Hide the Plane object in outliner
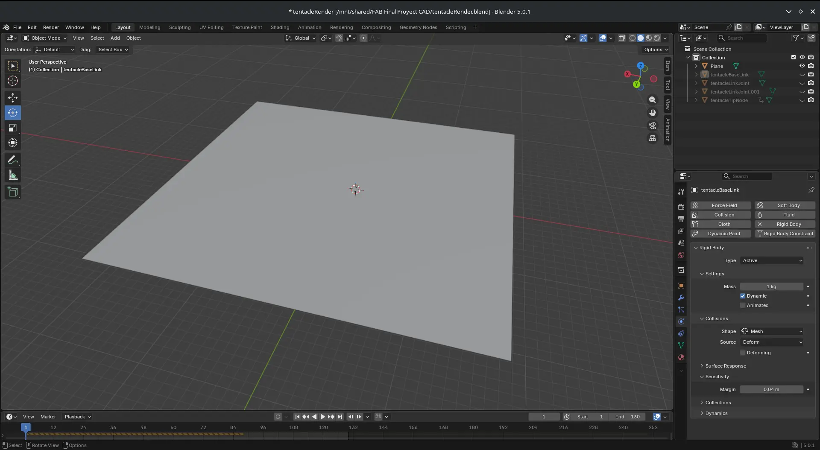The image size is (820, 450). click(802, 66)
